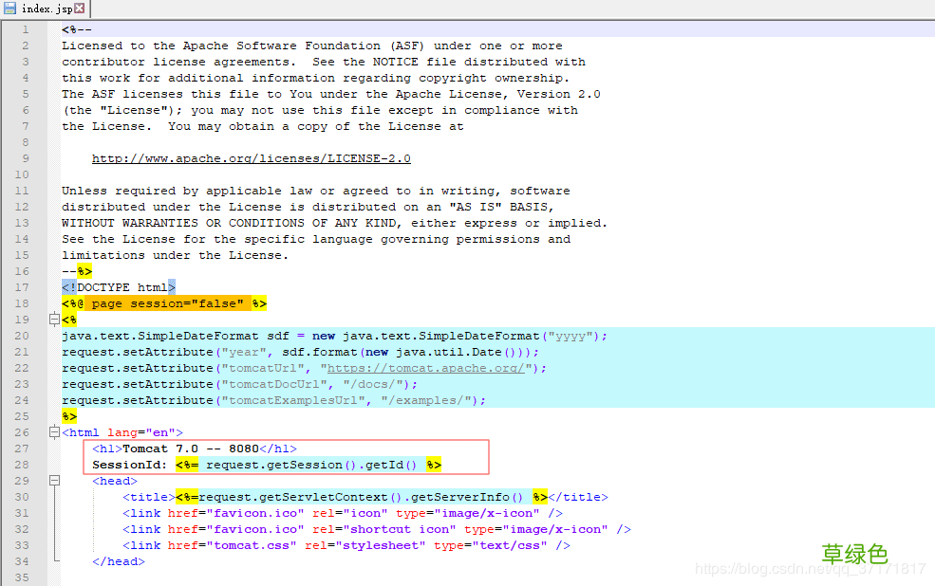The image size is (935, 586).
Task: Collapse the html block fold at line 26
Action: (x=54, y=432)
